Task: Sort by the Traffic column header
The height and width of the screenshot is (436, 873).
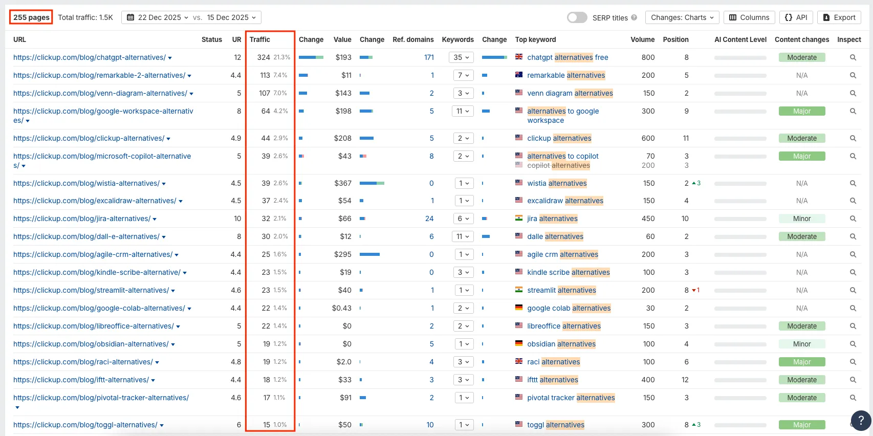Action: [x=260, y=39]
